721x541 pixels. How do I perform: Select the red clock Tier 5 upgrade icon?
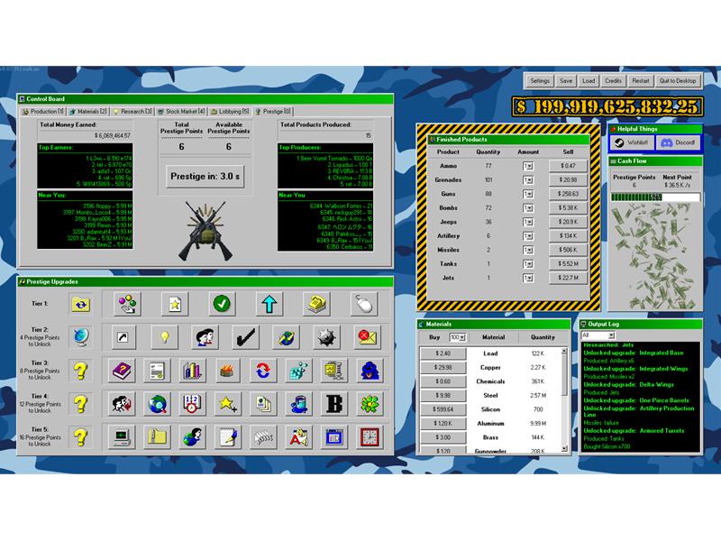point(367,437)
